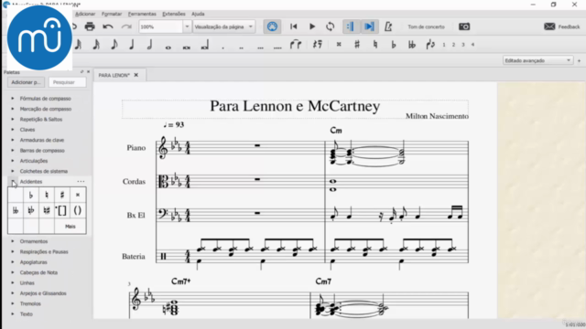Undo the last action
This screenshot has width=586, height=329.
pyautogui.click(x=108, y=27)
